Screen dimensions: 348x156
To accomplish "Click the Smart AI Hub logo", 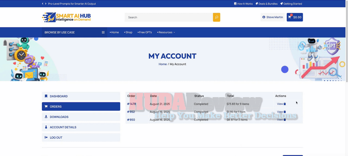I will click(66, 17).
